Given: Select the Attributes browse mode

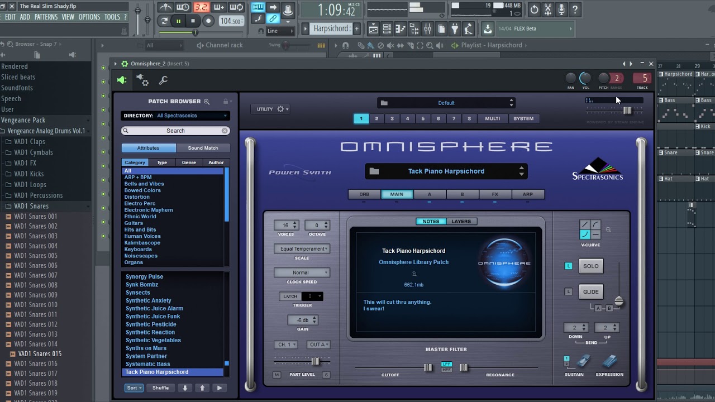Looking at the screenshot, I should [149, 148].
